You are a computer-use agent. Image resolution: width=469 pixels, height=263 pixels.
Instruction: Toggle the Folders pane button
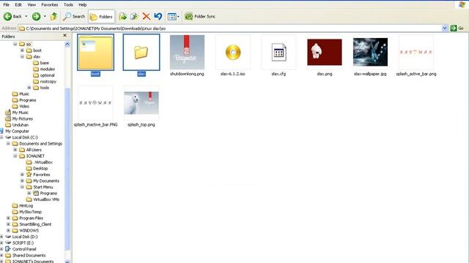[x=101, y=17]
